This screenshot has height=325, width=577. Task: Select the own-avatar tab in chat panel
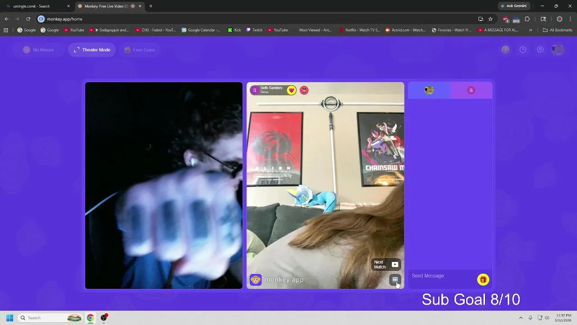(429, 90)
